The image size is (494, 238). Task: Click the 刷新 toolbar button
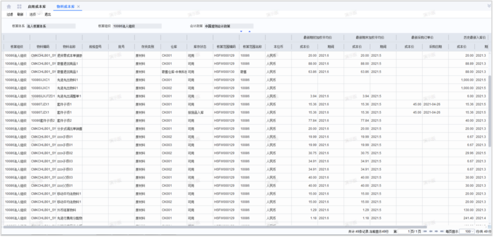click(20, 15)
